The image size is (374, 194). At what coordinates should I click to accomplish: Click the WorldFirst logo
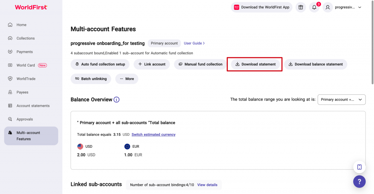coord(31,7)
